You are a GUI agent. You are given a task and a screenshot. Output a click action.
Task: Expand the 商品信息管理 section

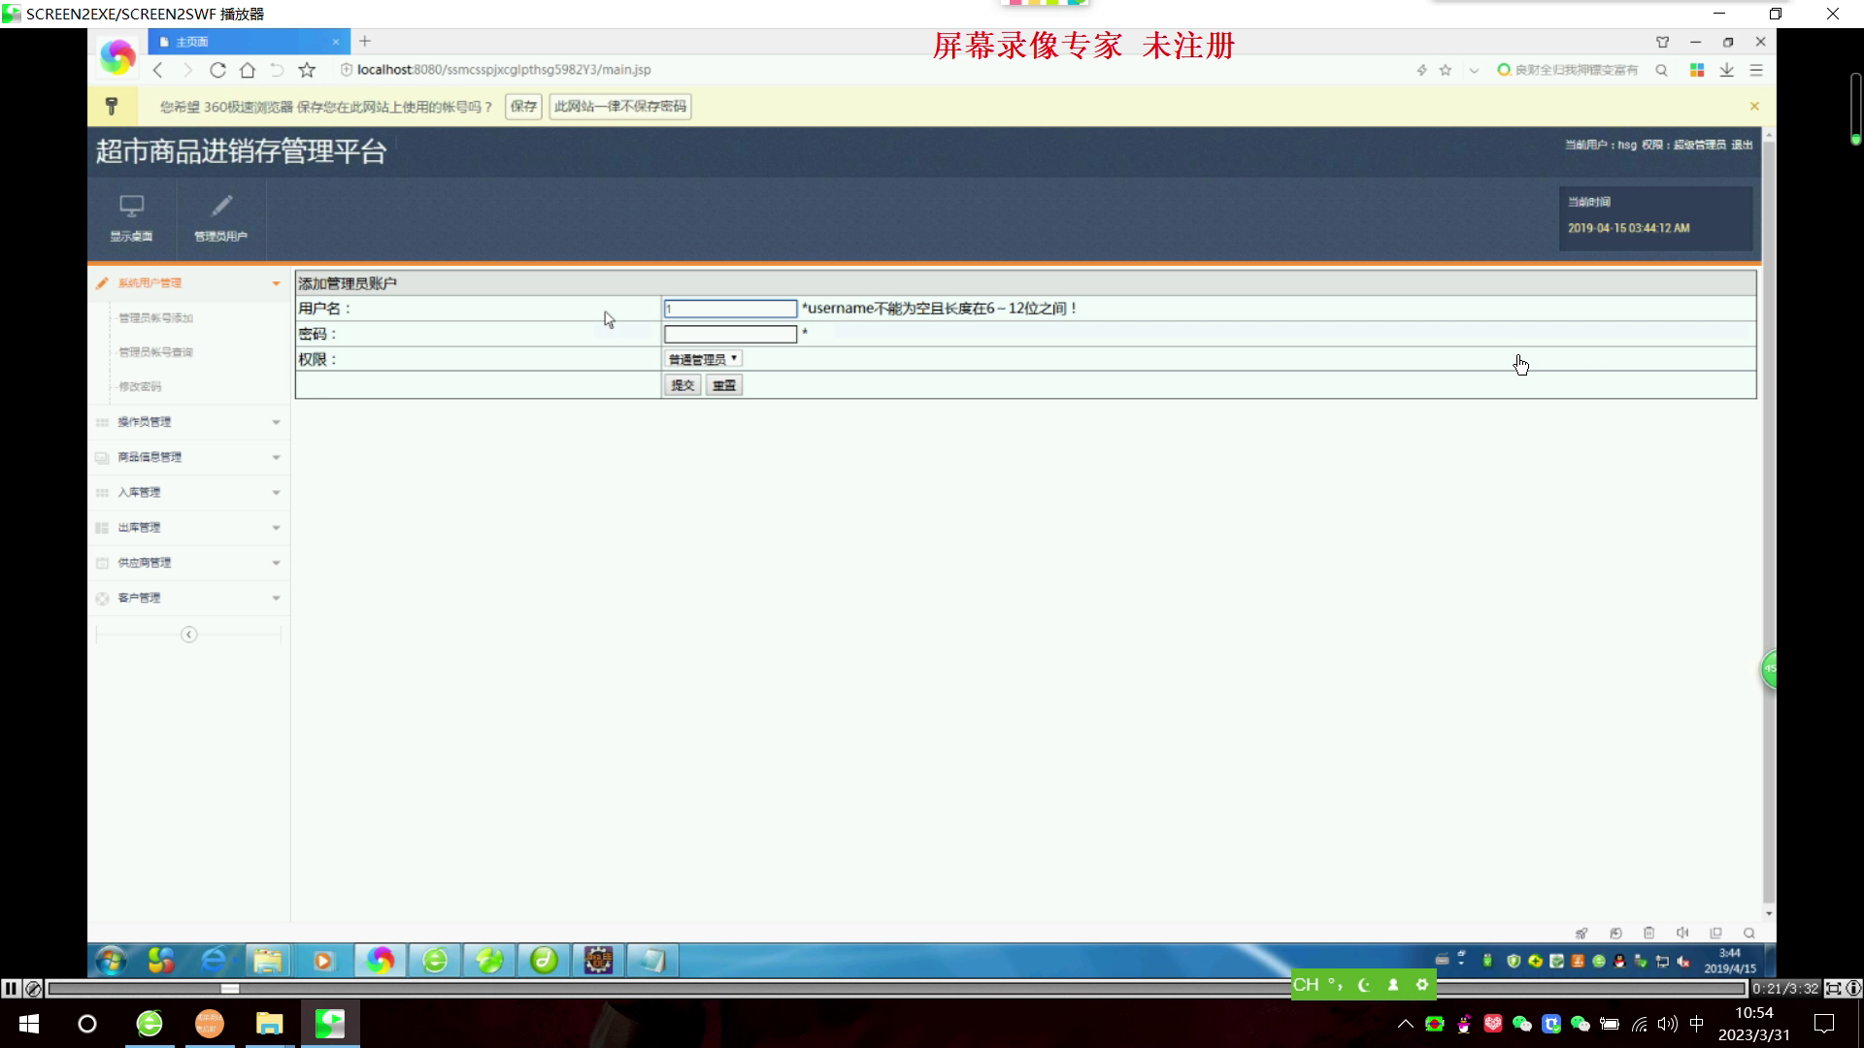tap(189, 457)
